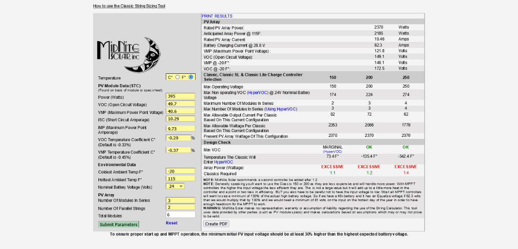Click the Submit Parameters button
The width and height of the screenshot is (518, 249).
click(118, 224)
